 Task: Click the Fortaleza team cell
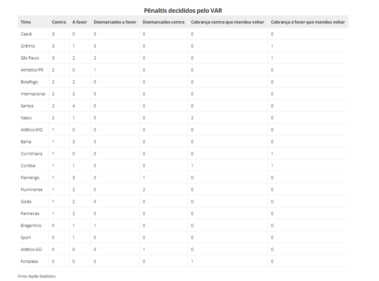click(x=29, y=261)
